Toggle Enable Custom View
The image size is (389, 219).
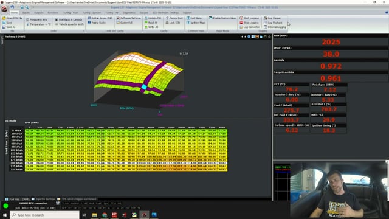pos(222,18)
